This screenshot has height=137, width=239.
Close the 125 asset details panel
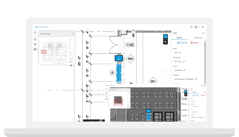pyautogui.click(x=203, y=33)
